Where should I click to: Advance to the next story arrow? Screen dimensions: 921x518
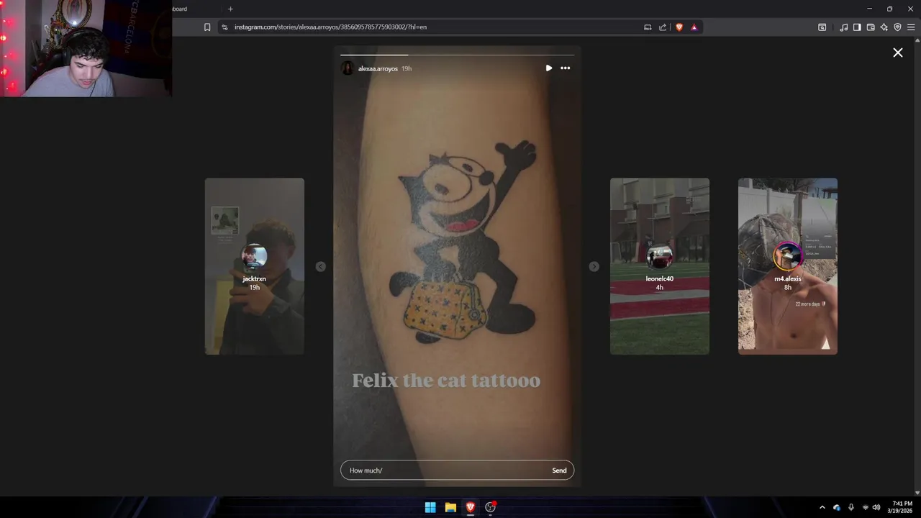(594, 266)
